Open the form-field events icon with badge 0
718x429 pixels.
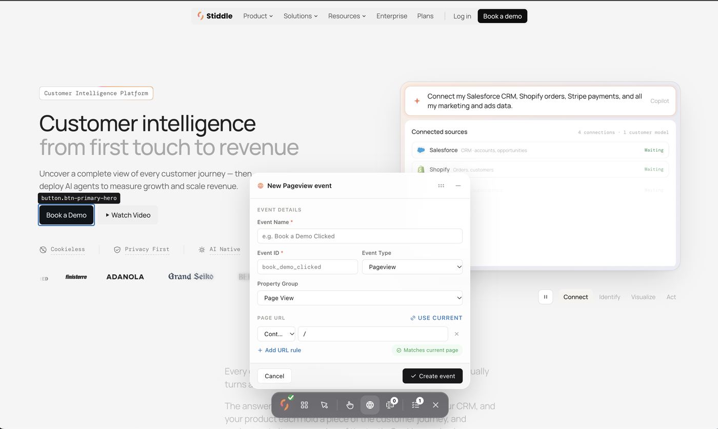(x=391, y=404)
